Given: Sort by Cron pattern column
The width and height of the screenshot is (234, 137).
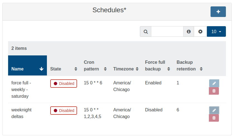Looking at the screenshot, I should (95, 66).
